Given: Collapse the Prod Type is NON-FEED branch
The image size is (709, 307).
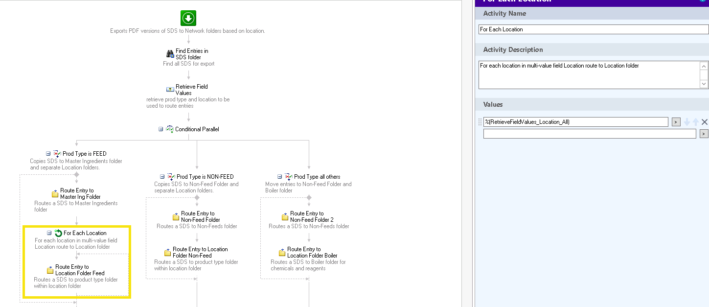Looking at the screenshot, I should coord(162,177).
